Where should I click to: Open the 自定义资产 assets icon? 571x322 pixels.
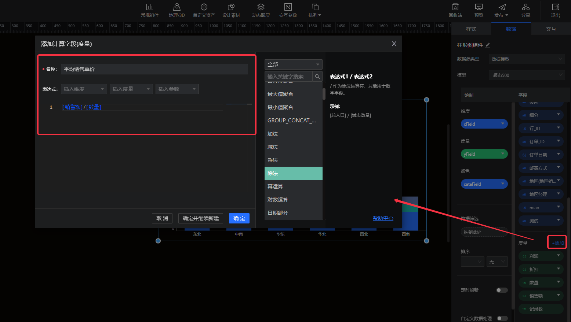[204, 7]
